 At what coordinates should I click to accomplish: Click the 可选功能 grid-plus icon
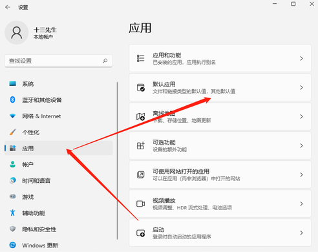click(141, 145)
